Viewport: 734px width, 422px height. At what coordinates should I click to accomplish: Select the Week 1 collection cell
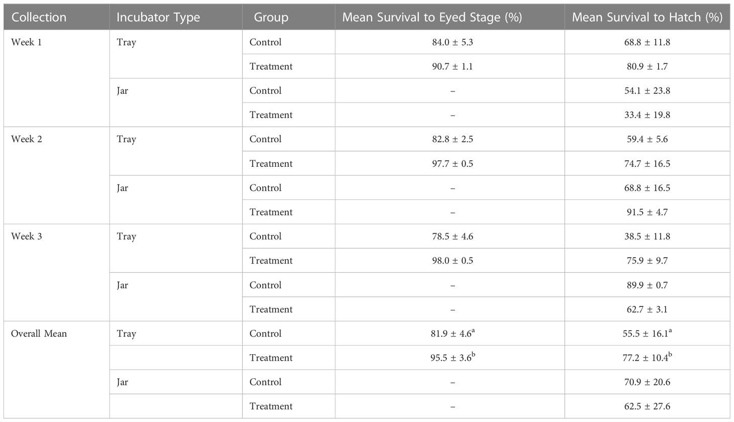pyautogui.click(x=27, y=42)
